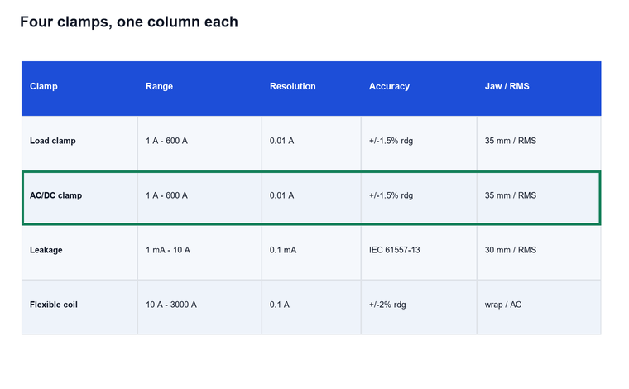Select the "1 mA - 10 A" range cell
The height and width of the screenshot is (389, 629).
point(168,250)
